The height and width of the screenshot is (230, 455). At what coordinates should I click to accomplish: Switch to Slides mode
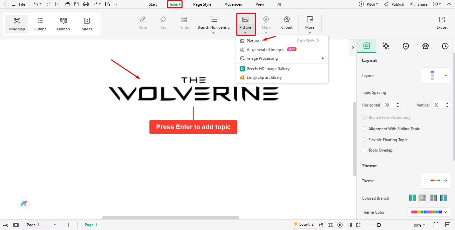coord(87,24)
